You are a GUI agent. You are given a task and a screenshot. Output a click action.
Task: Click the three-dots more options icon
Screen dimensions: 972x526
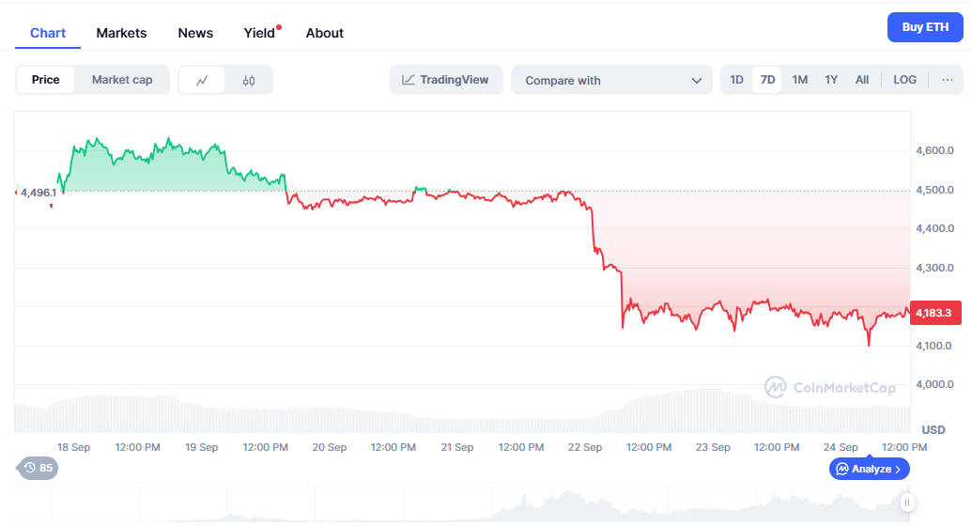[x=947, y=80]
